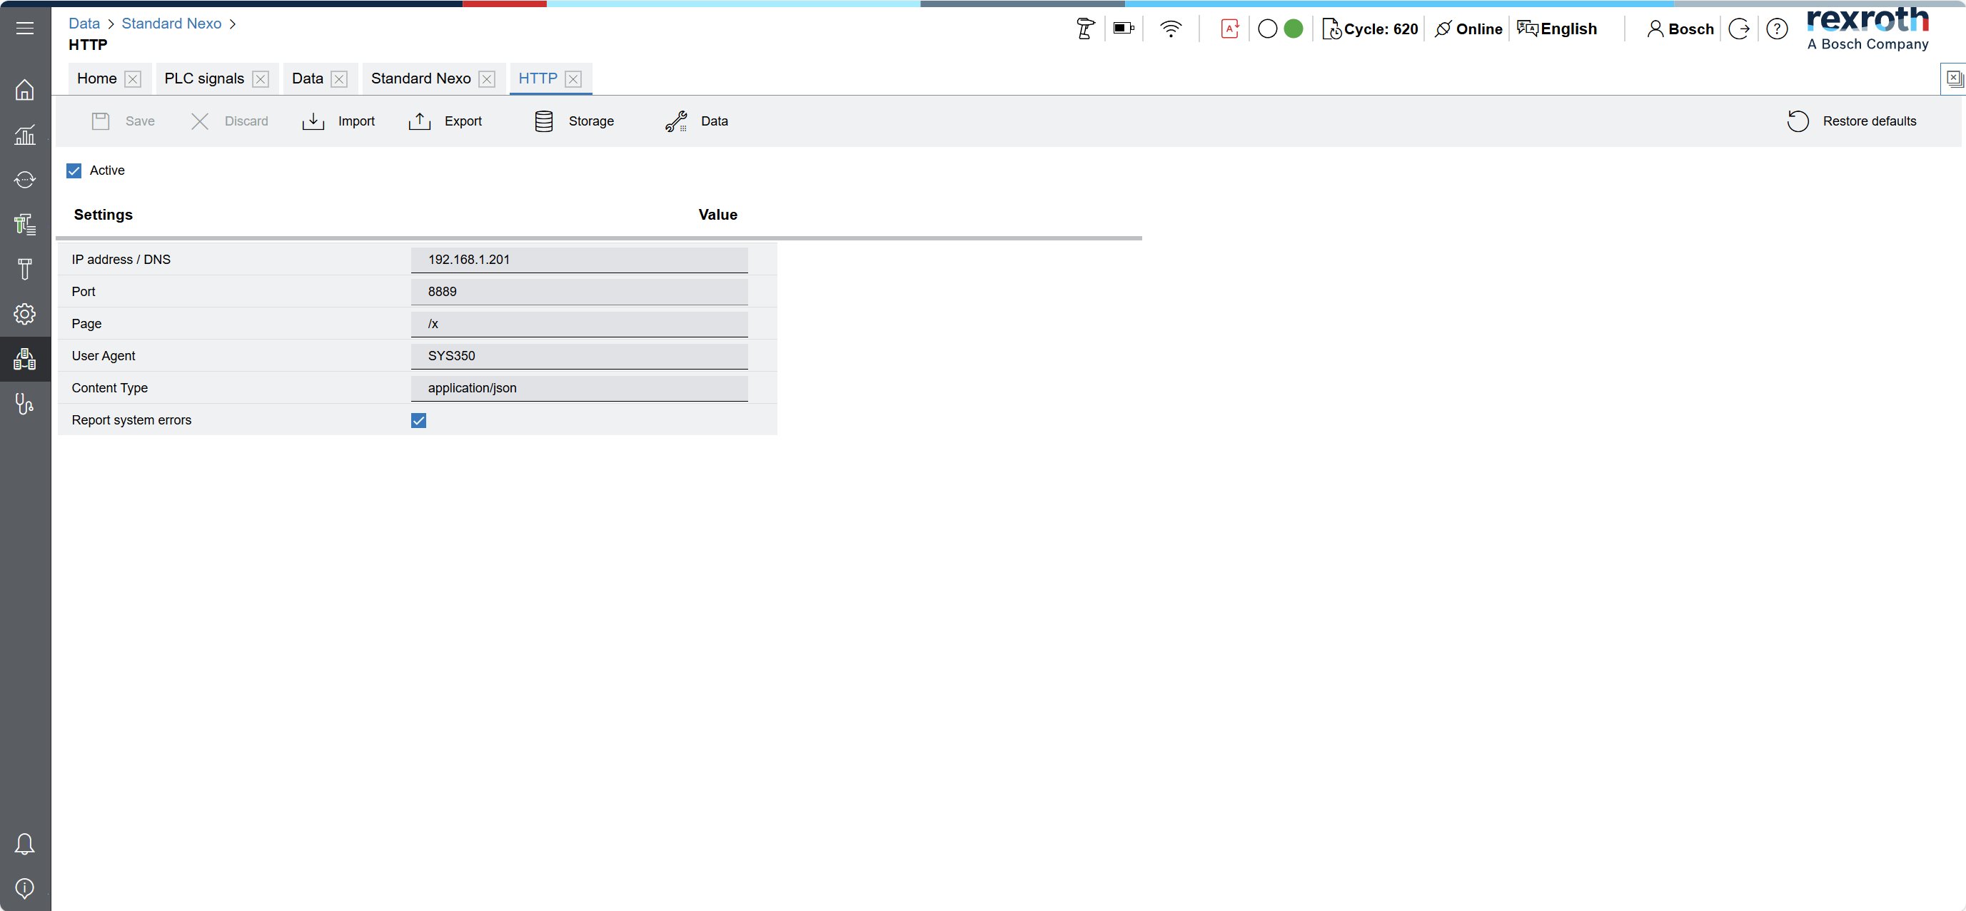Click the Cycle: 620 indicator
This screenshot has width=1966, height=911.
(x=1369, y=29)
